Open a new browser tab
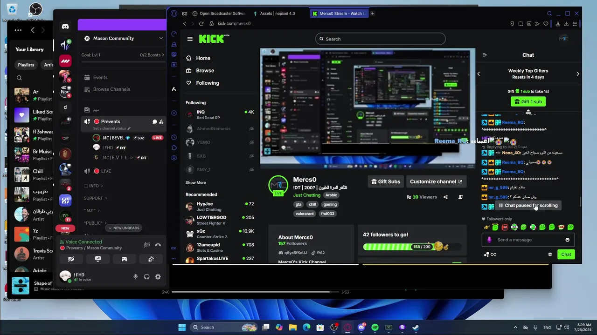The height and width of the screenshot is (335, 597). click(373, 13)
